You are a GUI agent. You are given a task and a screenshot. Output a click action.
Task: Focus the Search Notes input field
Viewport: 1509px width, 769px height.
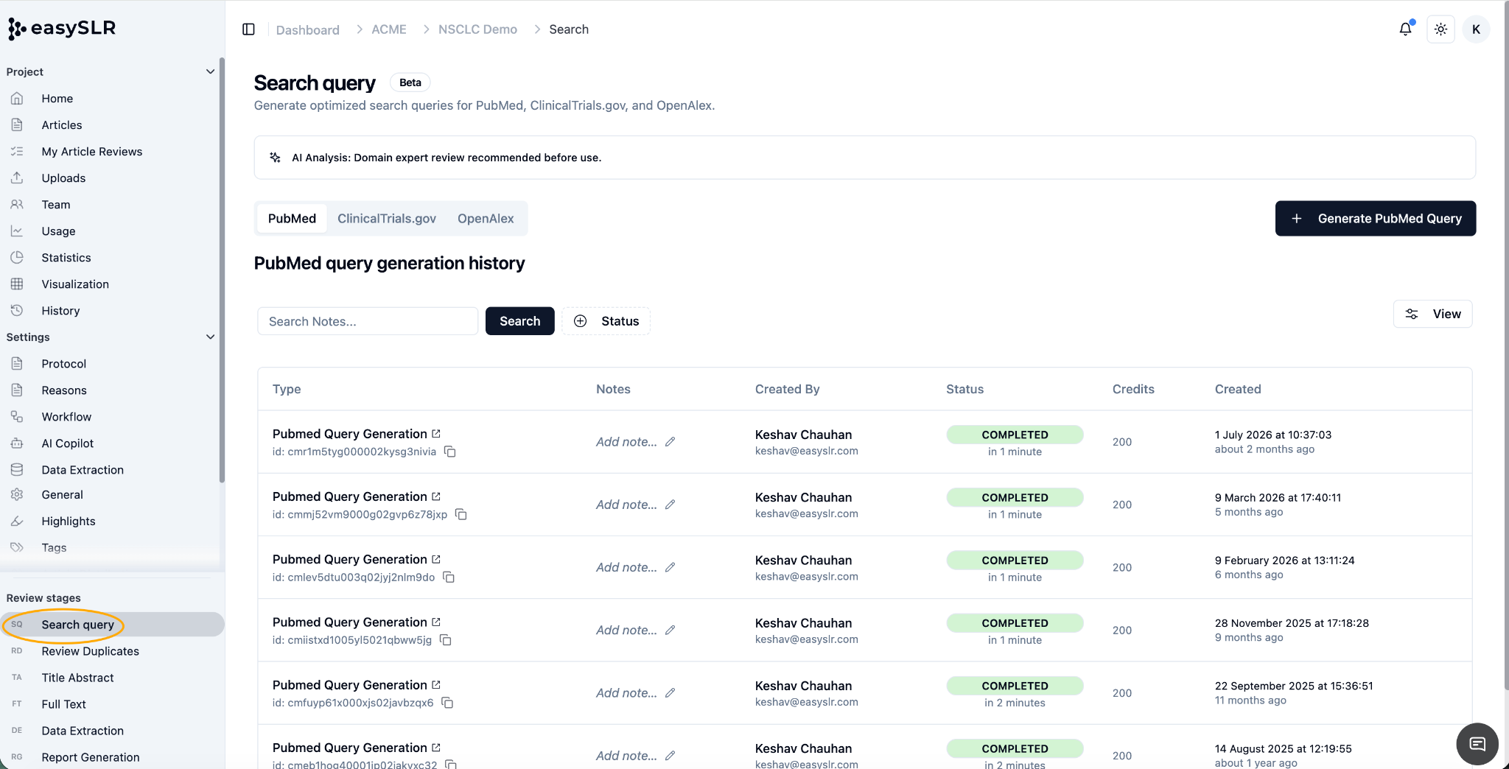pyautogui.click(x=368, y=321)
